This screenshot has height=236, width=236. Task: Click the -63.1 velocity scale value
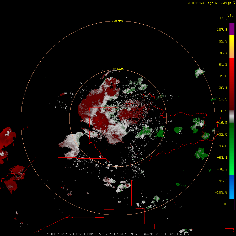(x=222, y=158)
